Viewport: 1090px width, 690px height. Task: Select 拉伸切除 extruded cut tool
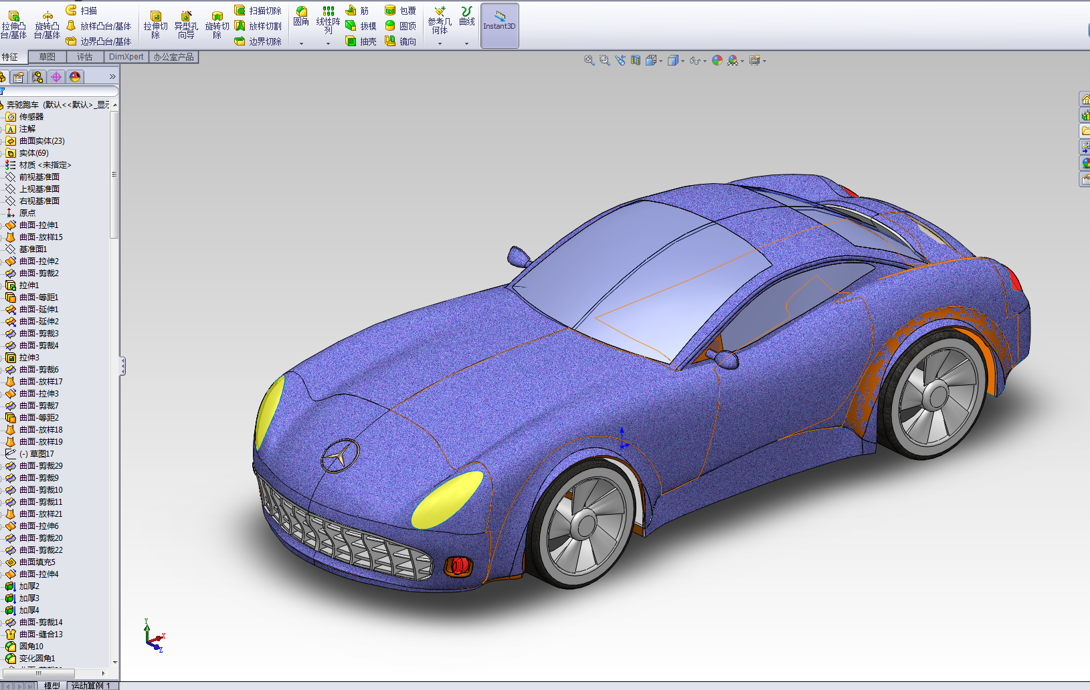click(x=155, y=25)
